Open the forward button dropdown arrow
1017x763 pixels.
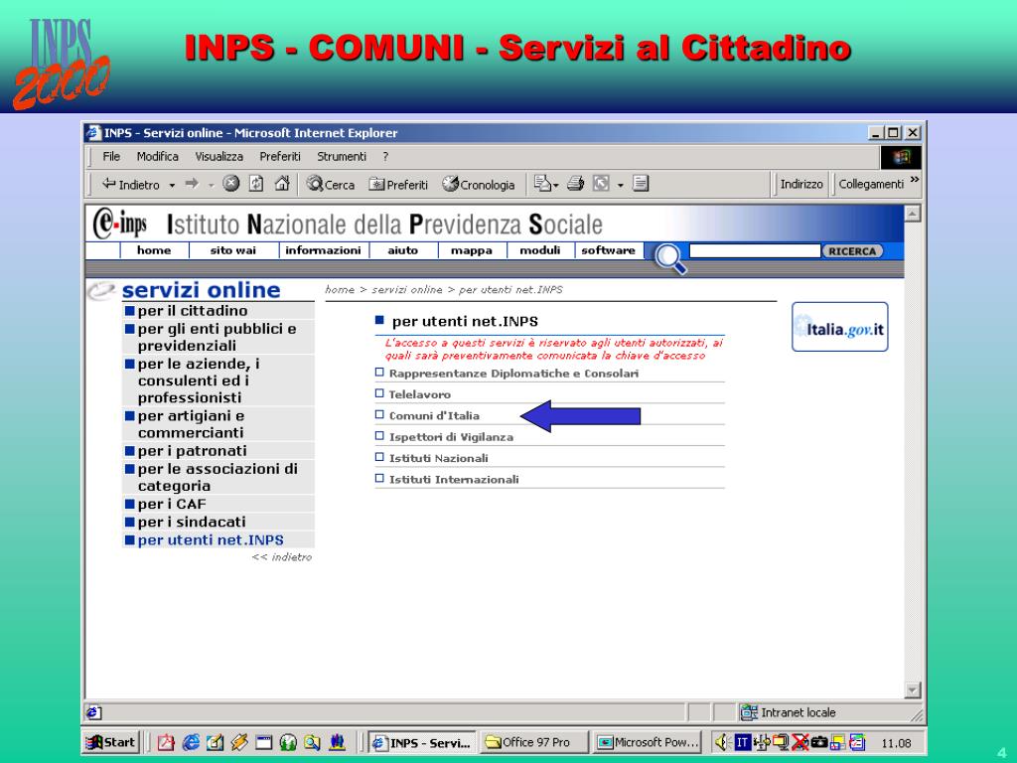click(x=211, y=185)
